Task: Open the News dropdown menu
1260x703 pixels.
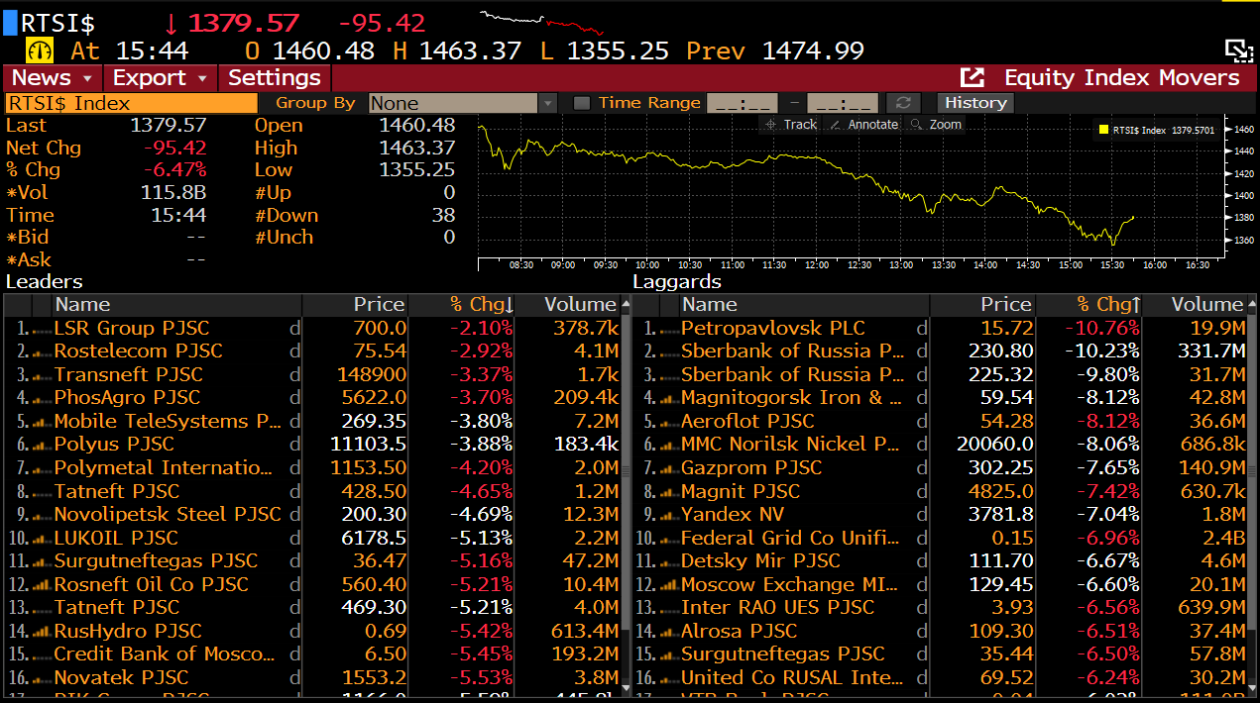Action: (53, 77)
